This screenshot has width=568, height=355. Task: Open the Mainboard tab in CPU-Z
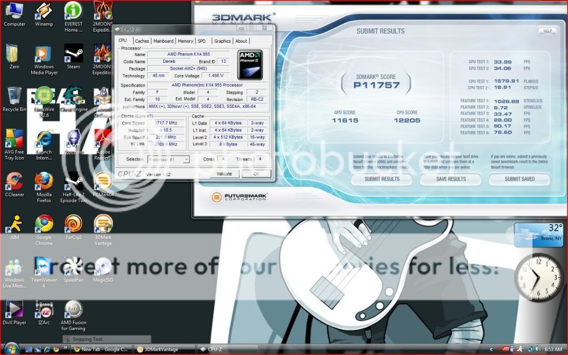pos(163,41)
